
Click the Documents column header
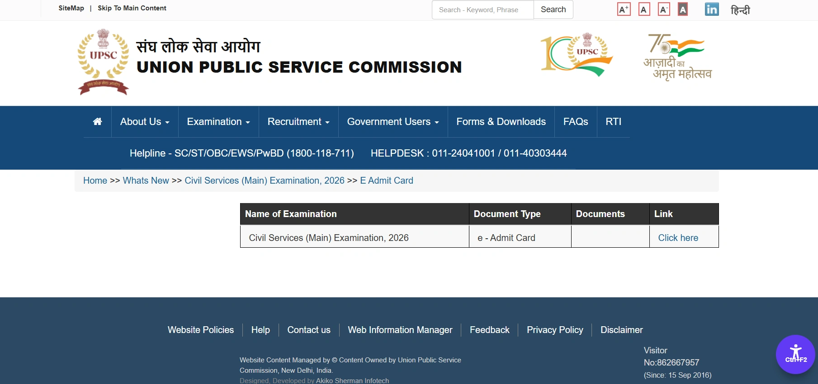[x=610, y=214]
